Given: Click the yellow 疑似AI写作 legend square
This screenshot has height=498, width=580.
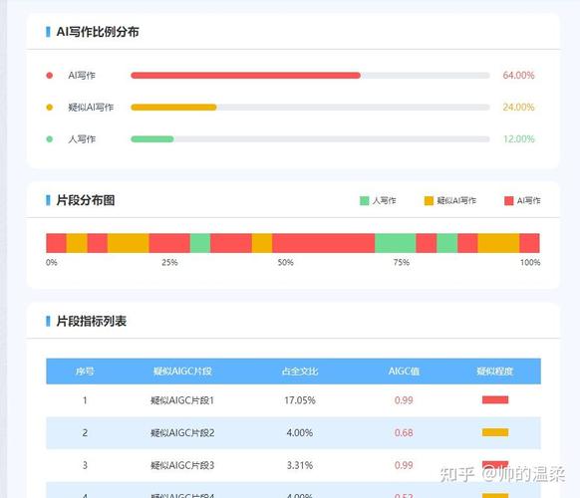Looking at the screenshot, I should click(x=429, y=201).
